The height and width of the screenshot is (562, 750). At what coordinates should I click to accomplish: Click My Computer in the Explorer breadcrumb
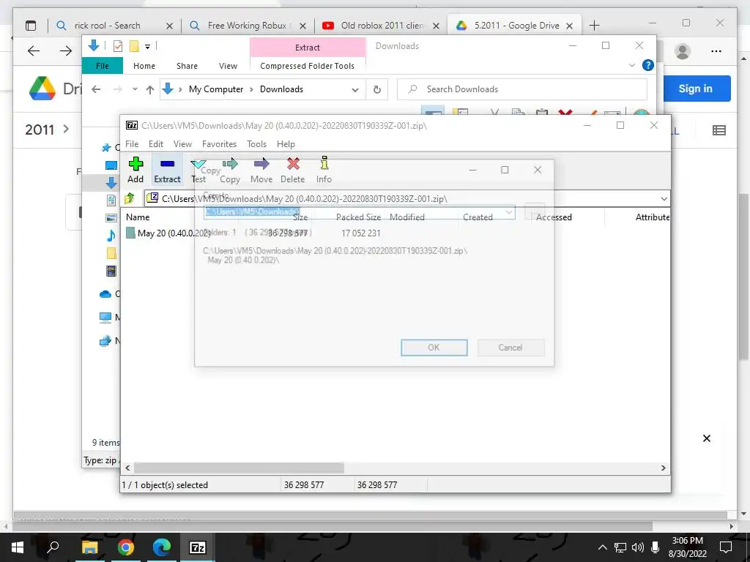(216, 89)
